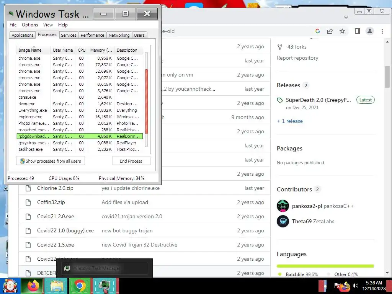Screen dimensions: 392x294
Task: Open the Options menu in Task Manager
Action: 30,25
